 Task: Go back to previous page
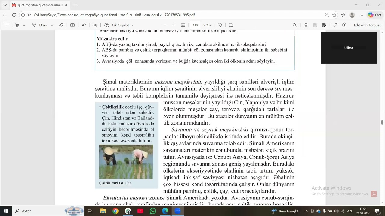click(5, 15)
